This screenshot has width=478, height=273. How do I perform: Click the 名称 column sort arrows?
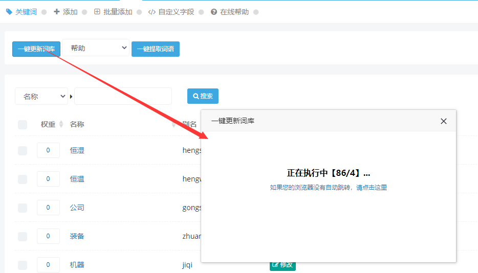173,124
